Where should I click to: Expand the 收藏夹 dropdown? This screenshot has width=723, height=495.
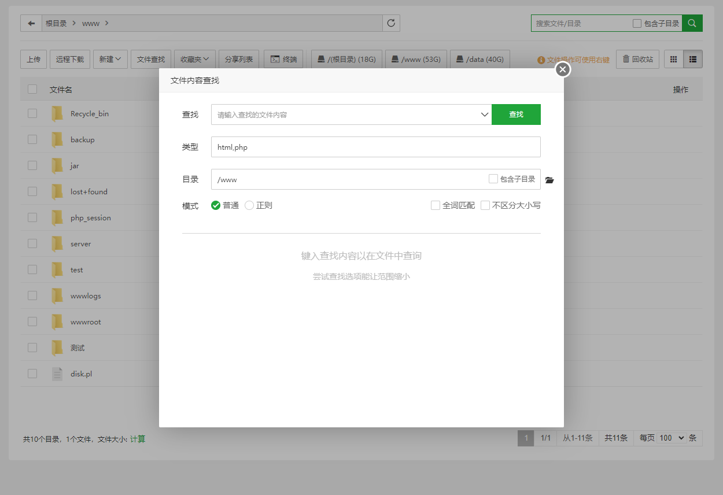[195, 58]
